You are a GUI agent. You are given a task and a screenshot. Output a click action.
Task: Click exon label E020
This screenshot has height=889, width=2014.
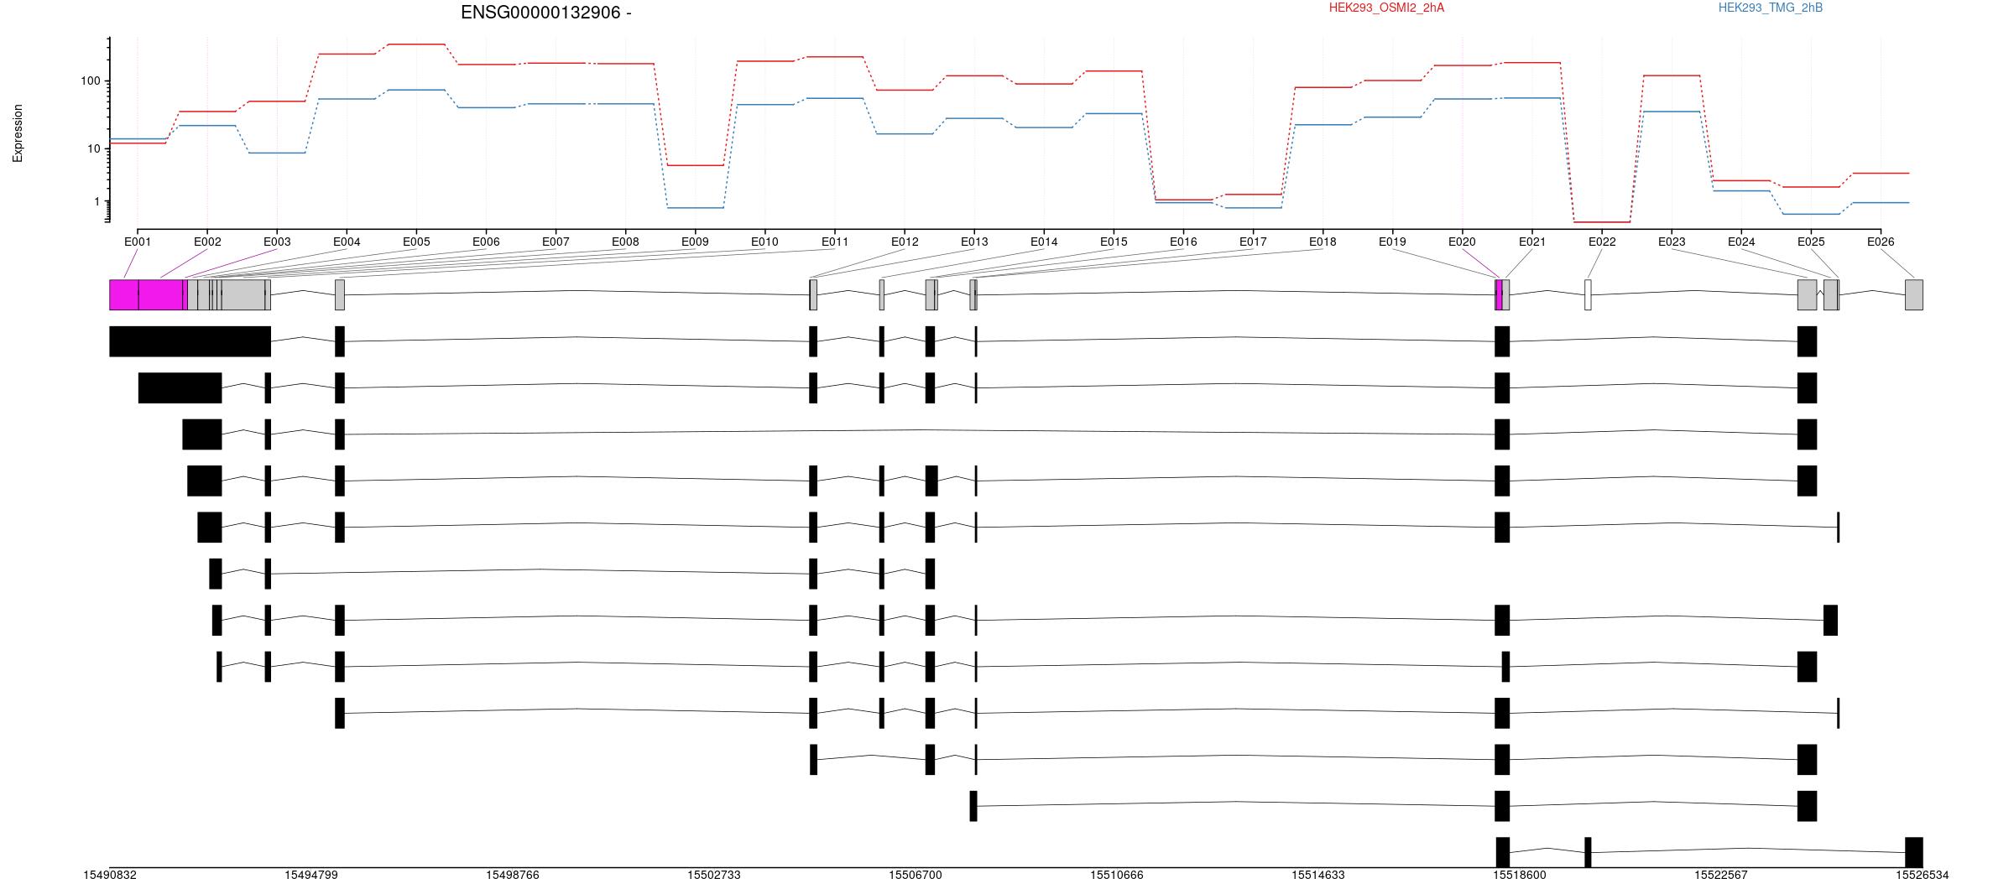[x=1462, y=242]
